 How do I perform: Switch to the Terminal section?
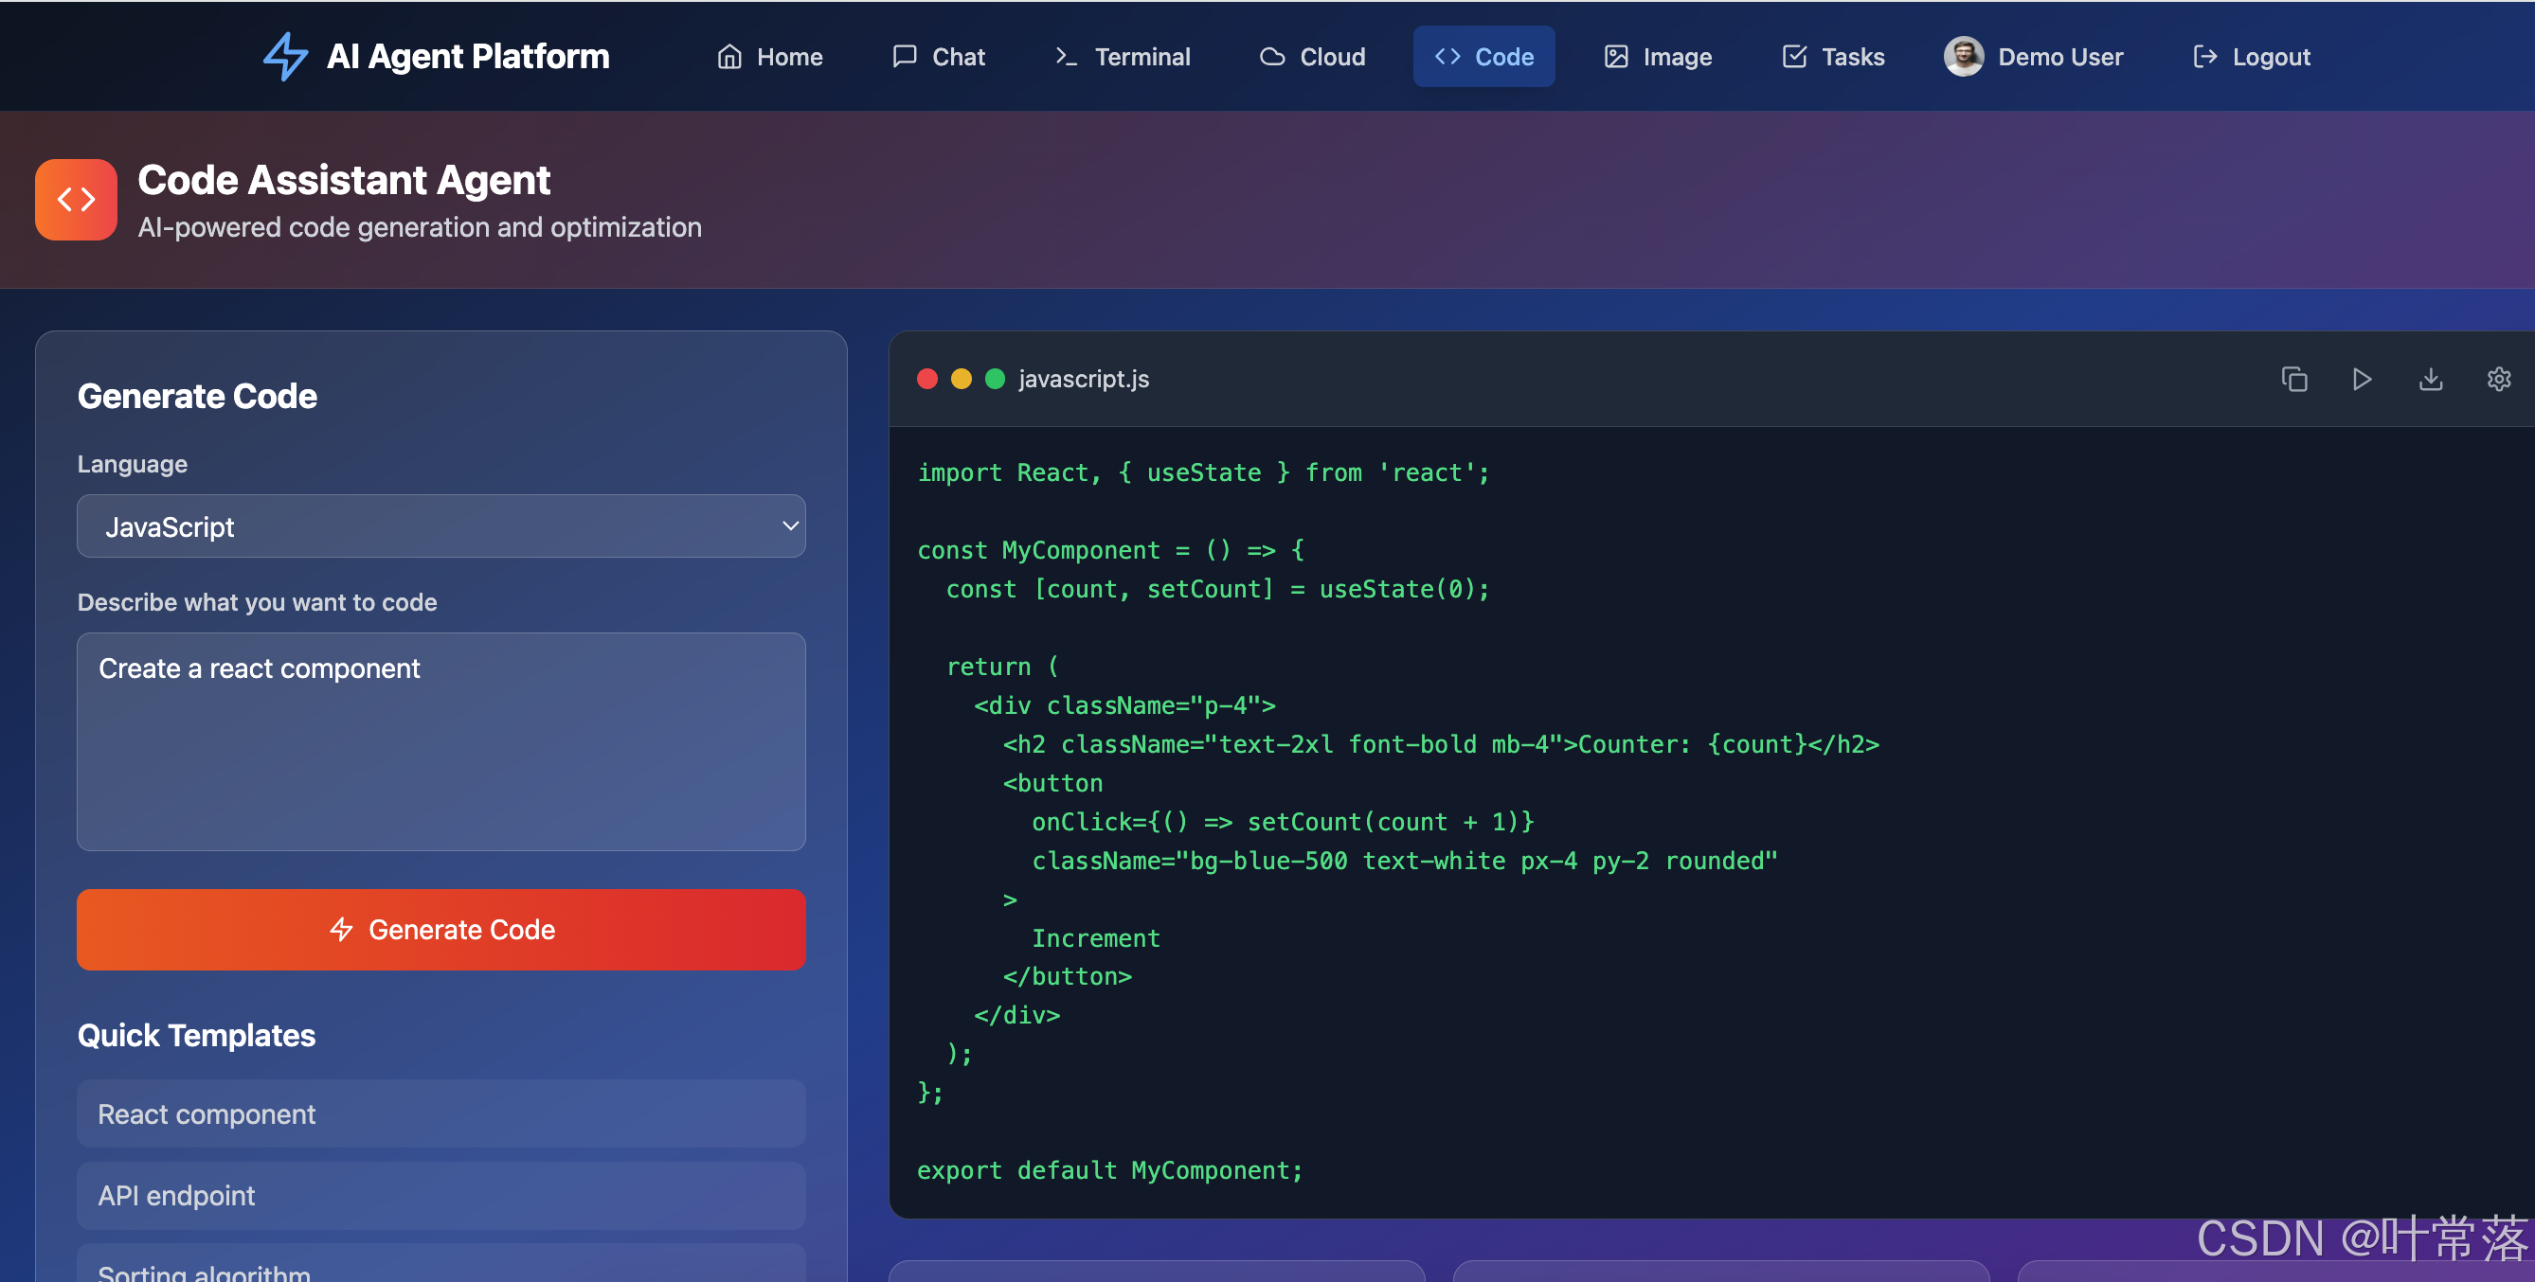point(1122,57)
